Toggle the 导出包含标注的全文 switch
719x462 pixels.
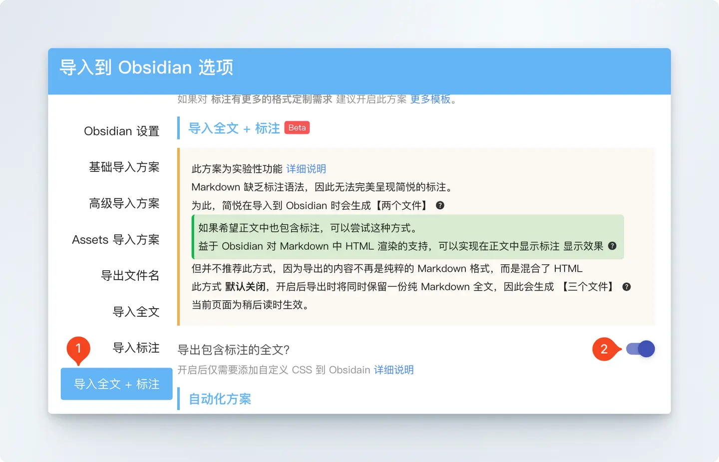tap(640, 349)
